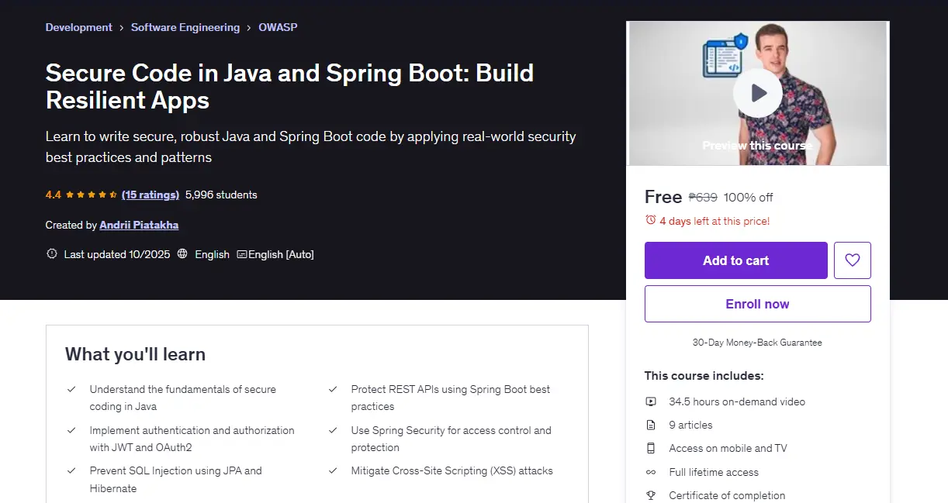
Task: Click the struck-through ₱639 original price
Action: (x=703, y=198)
